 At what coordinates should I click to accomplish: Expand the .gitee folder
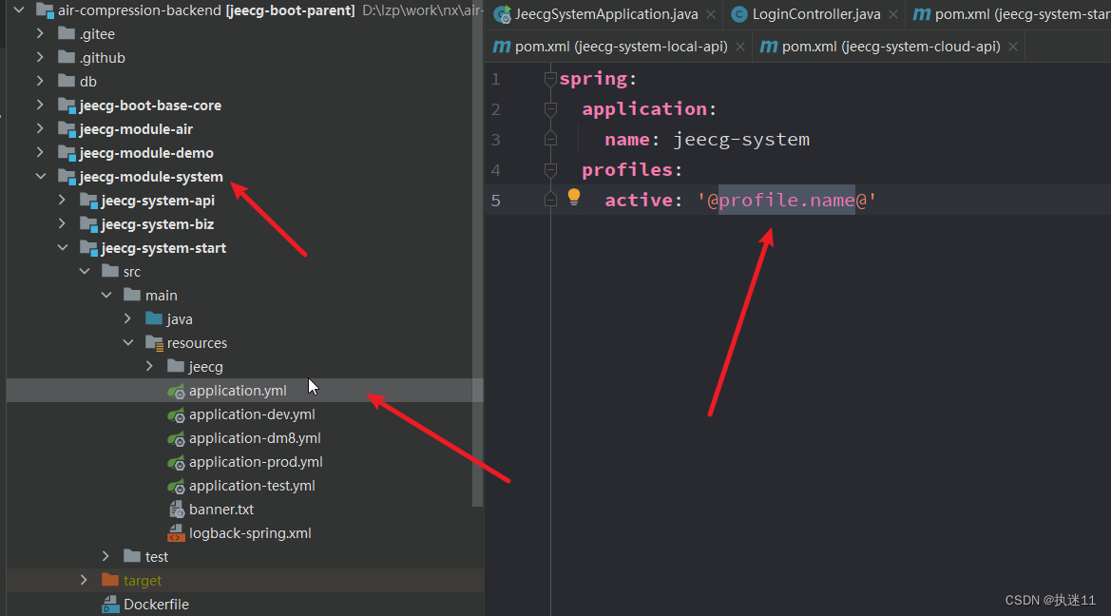(x=40, y=33)
